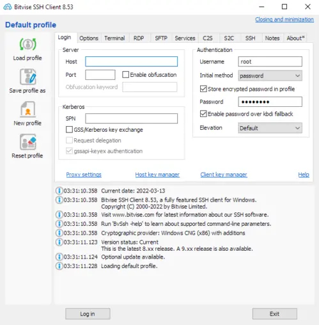Enable obfuscation checkbox

[125, 75]
